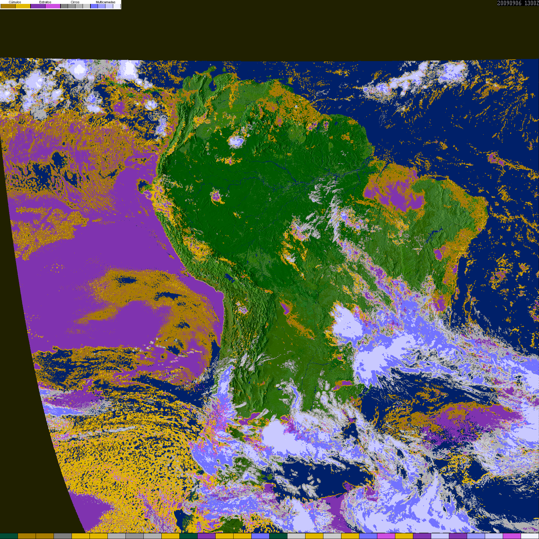Click the darkest blue Multicamadas legend swatch
The image size is (539, 539).
click(x=94, y=6)
